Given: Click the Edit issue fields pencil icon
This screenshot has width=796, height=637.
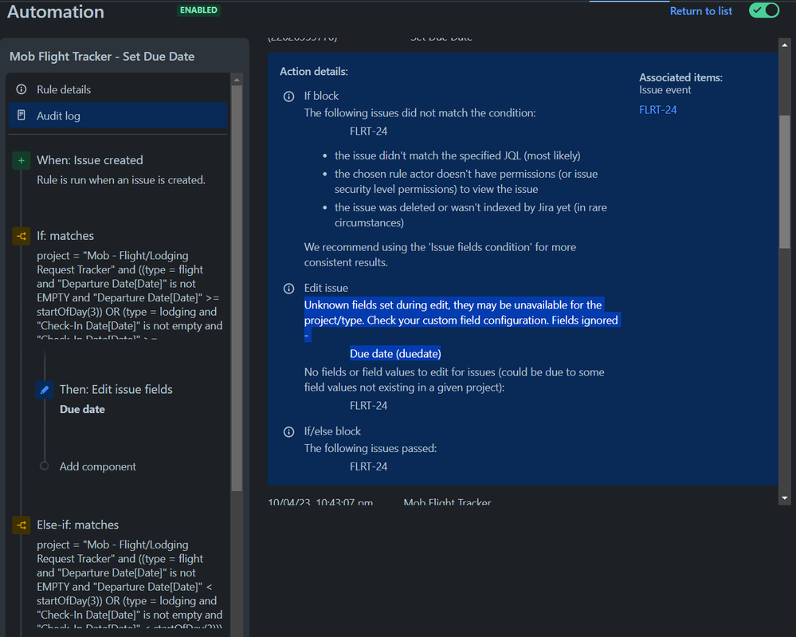Looking at the screenshot, I should point(44,390).
